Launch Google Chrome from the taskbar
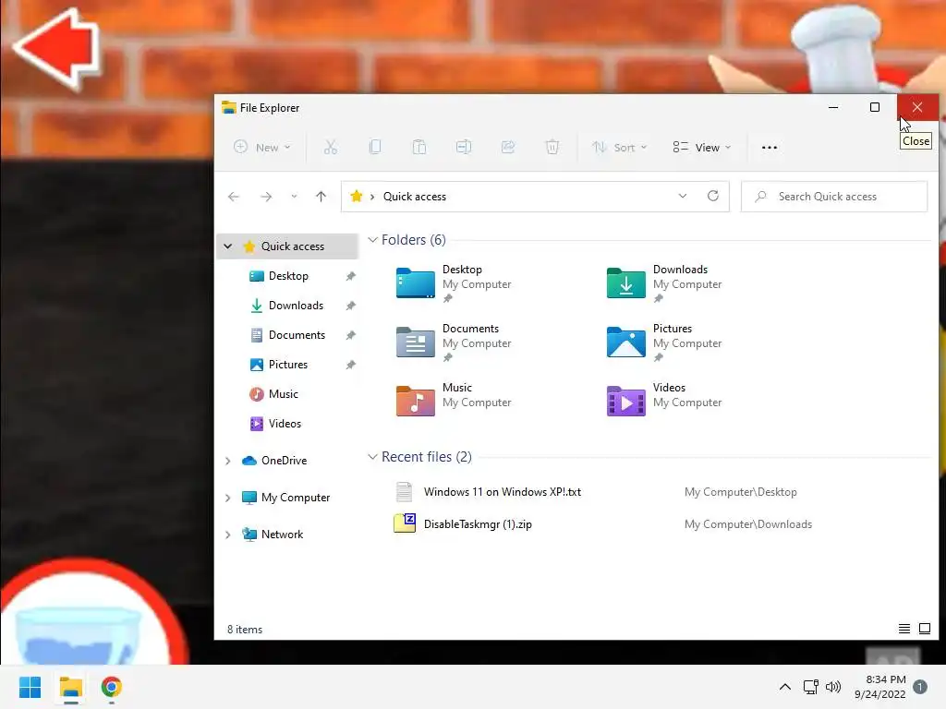The image size is (946, 709). (x=112, y=687)
